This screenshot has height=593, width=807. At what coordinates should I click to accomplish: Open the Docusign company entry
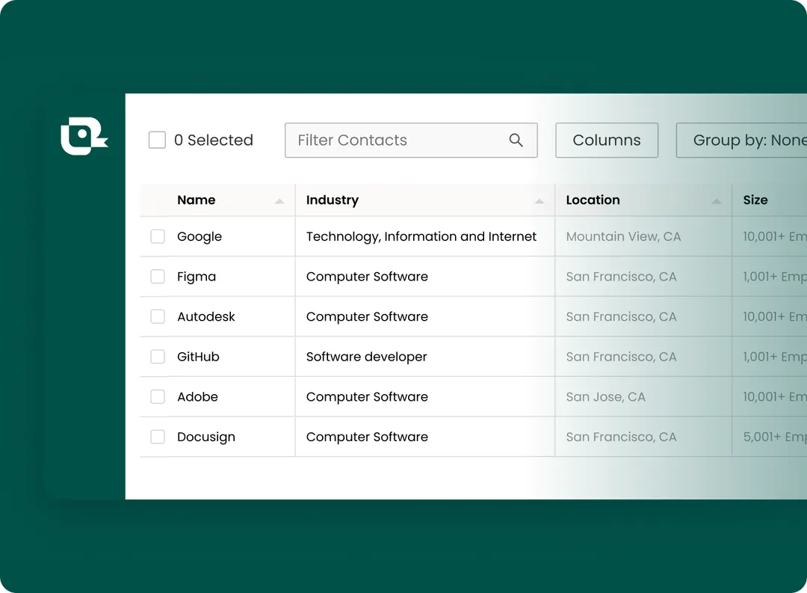point(206,437)
